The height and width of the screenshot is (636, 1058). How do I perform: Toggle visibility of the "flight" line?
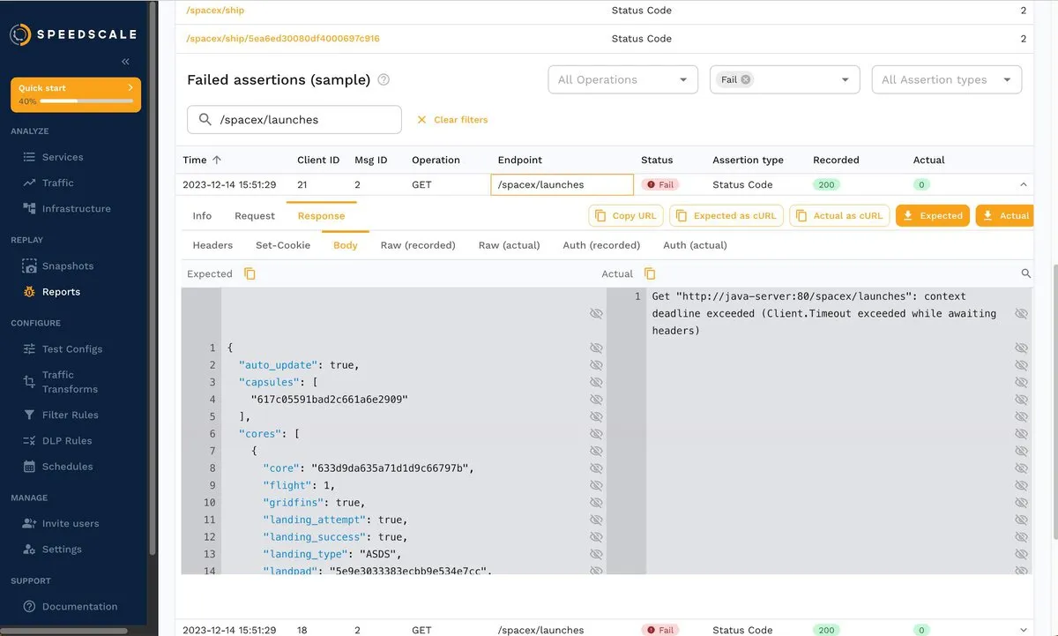click(x=596, y=485)
